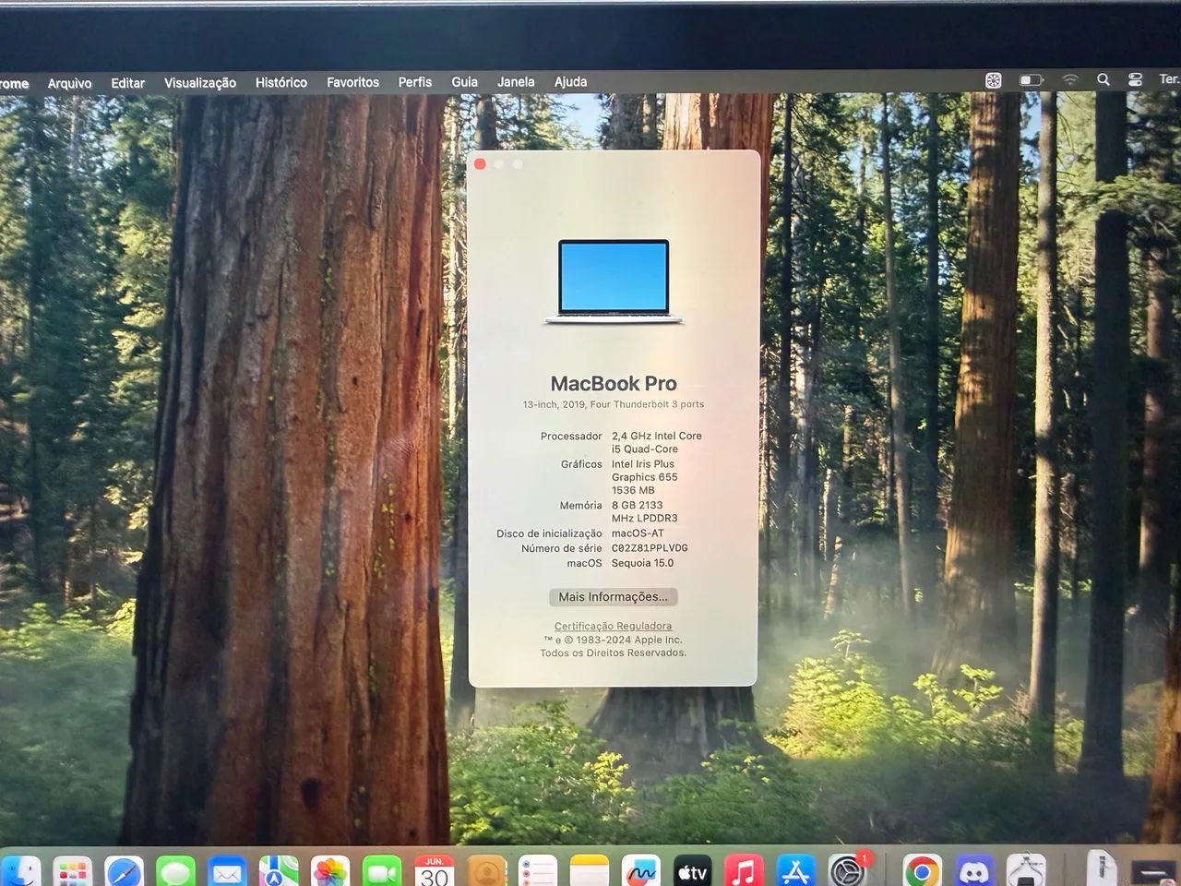Click the Mais Informações button
Image resolution: width=1181 pixels, height=886 pixels.
click(614, 597)
